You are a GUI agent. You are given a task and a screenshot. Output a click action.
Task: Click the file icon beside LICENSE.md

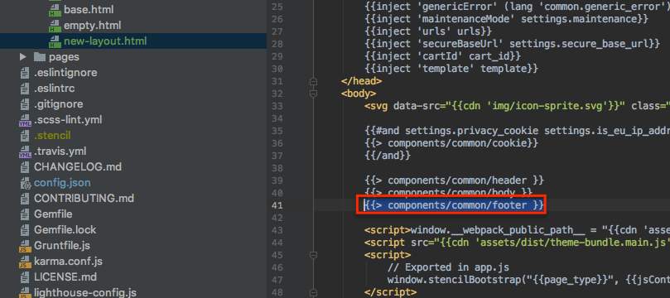click(25, 277)
